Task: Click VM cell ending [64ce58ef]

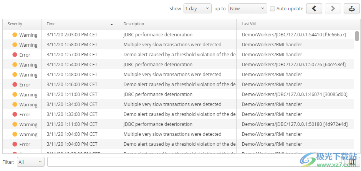Action: point(293,64)
